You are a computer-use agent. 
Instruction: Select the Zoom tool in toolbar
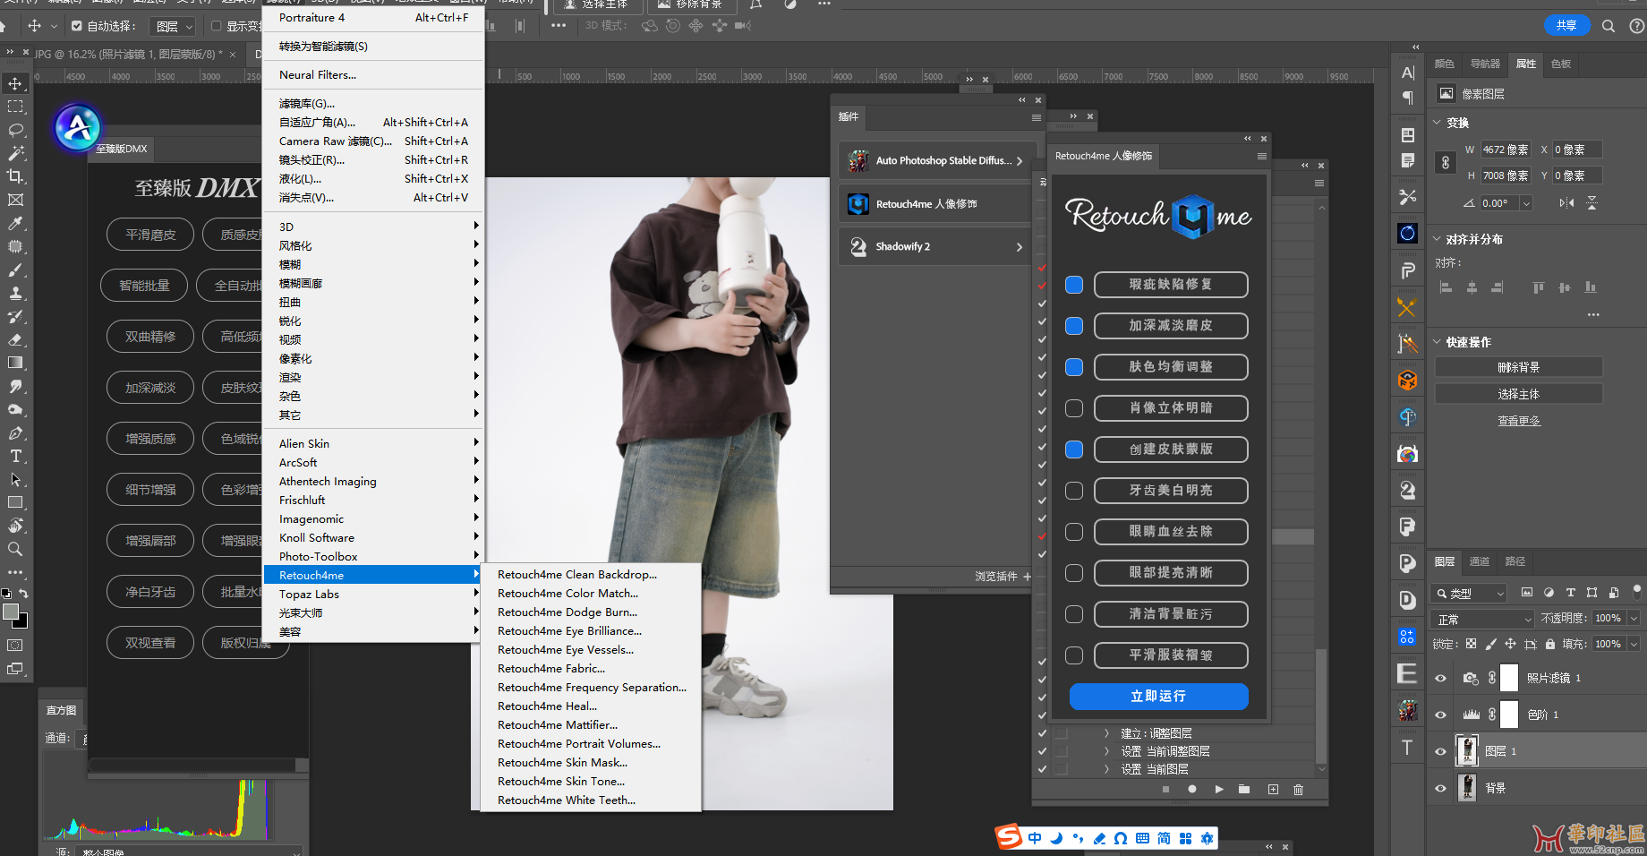click(x=15, y=549)
